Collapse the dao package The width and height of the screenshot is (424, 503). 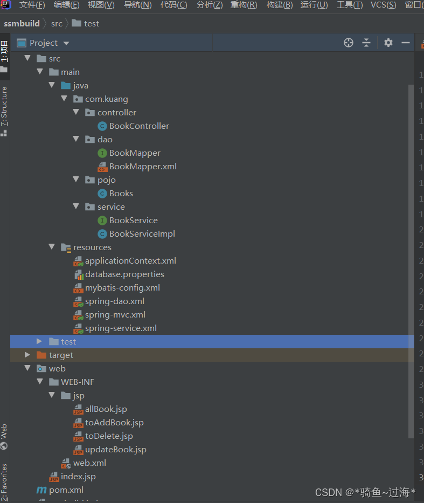(x=76, y=139)
